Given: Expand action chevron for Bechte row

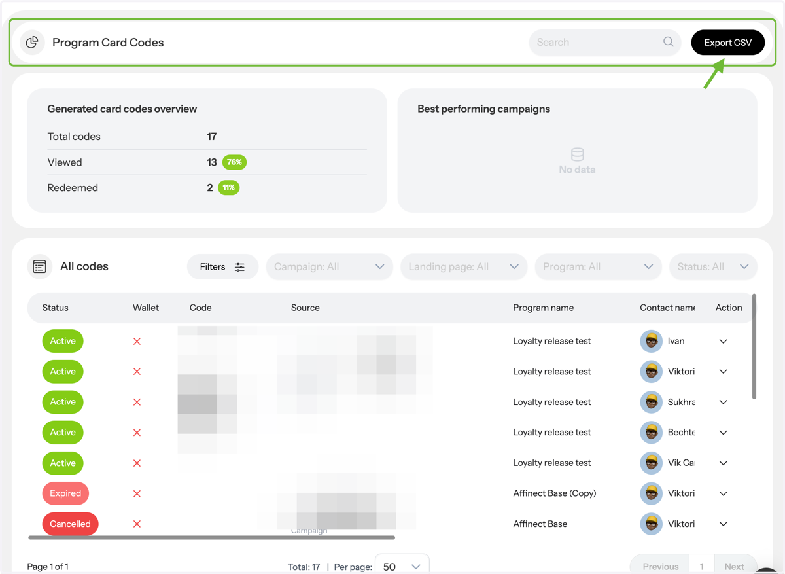Looking at the screenshot, I should pyautogui.click(x=724, y=433).
